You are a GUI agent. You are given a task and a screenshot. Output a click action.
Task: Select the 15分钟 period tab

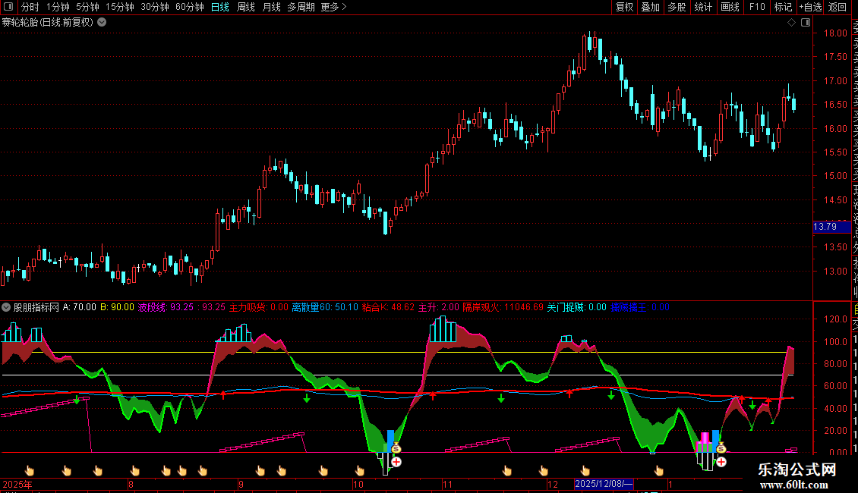pos(120,7)
